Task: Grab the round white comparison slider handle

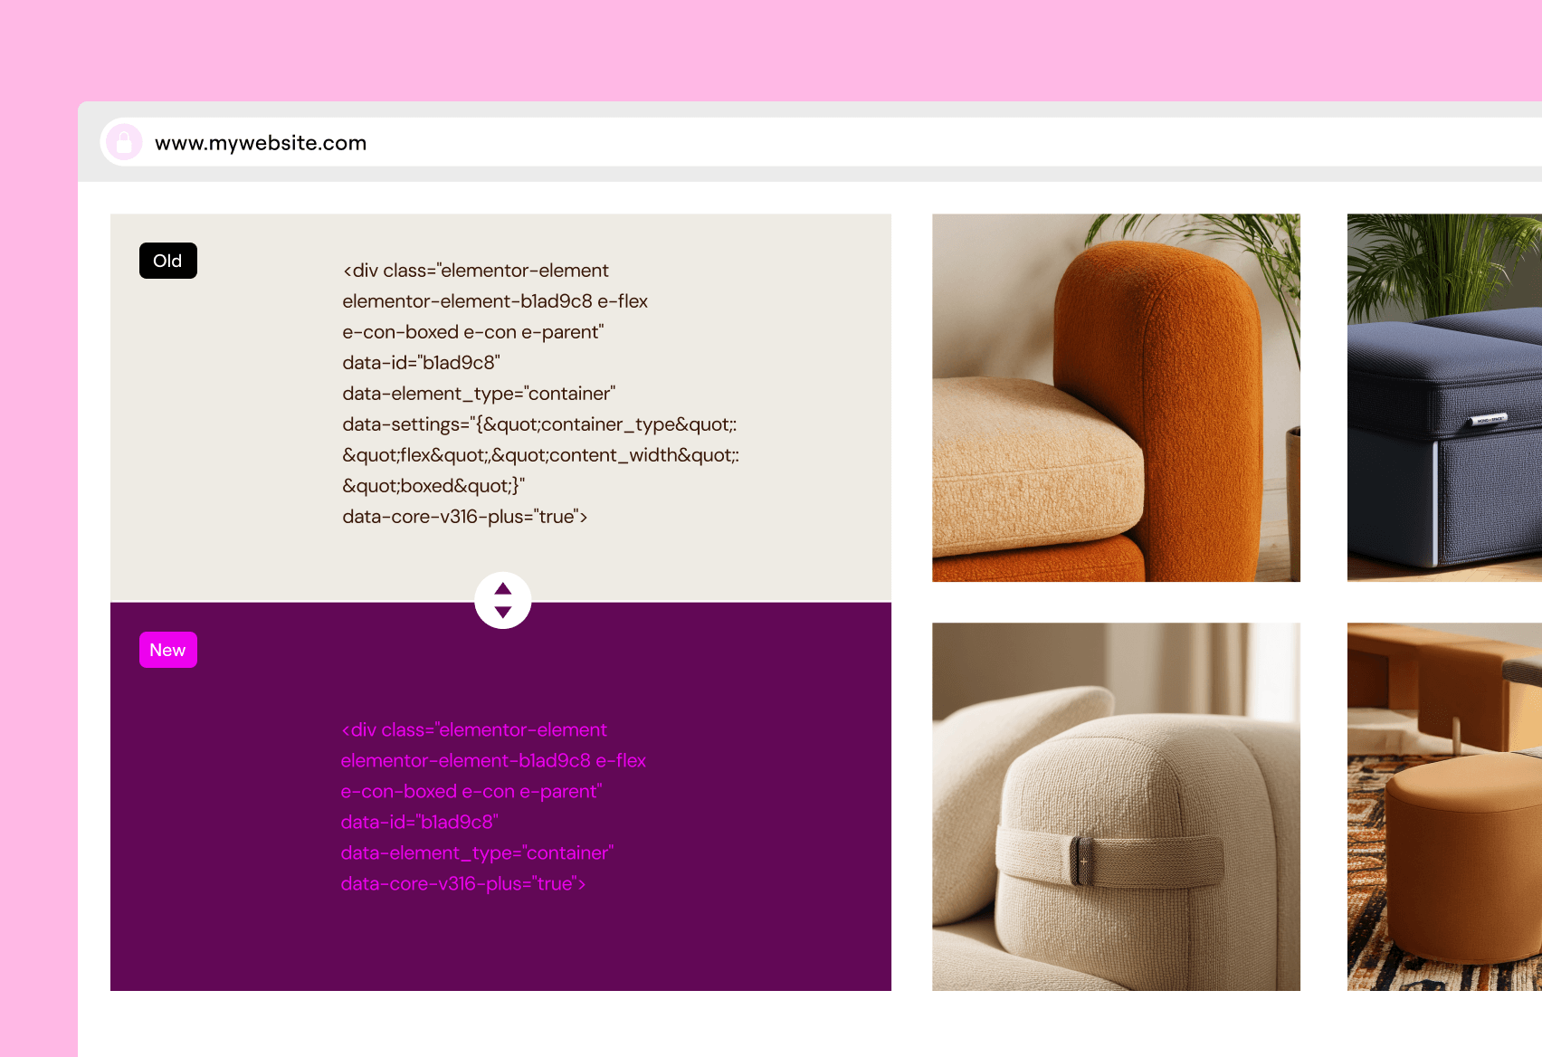Action: pos(503,600)
